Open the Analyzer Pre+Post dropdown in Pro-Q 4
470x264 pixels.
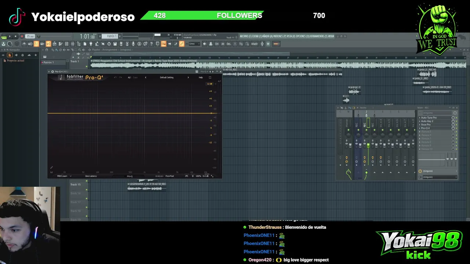tap(170, 176)
